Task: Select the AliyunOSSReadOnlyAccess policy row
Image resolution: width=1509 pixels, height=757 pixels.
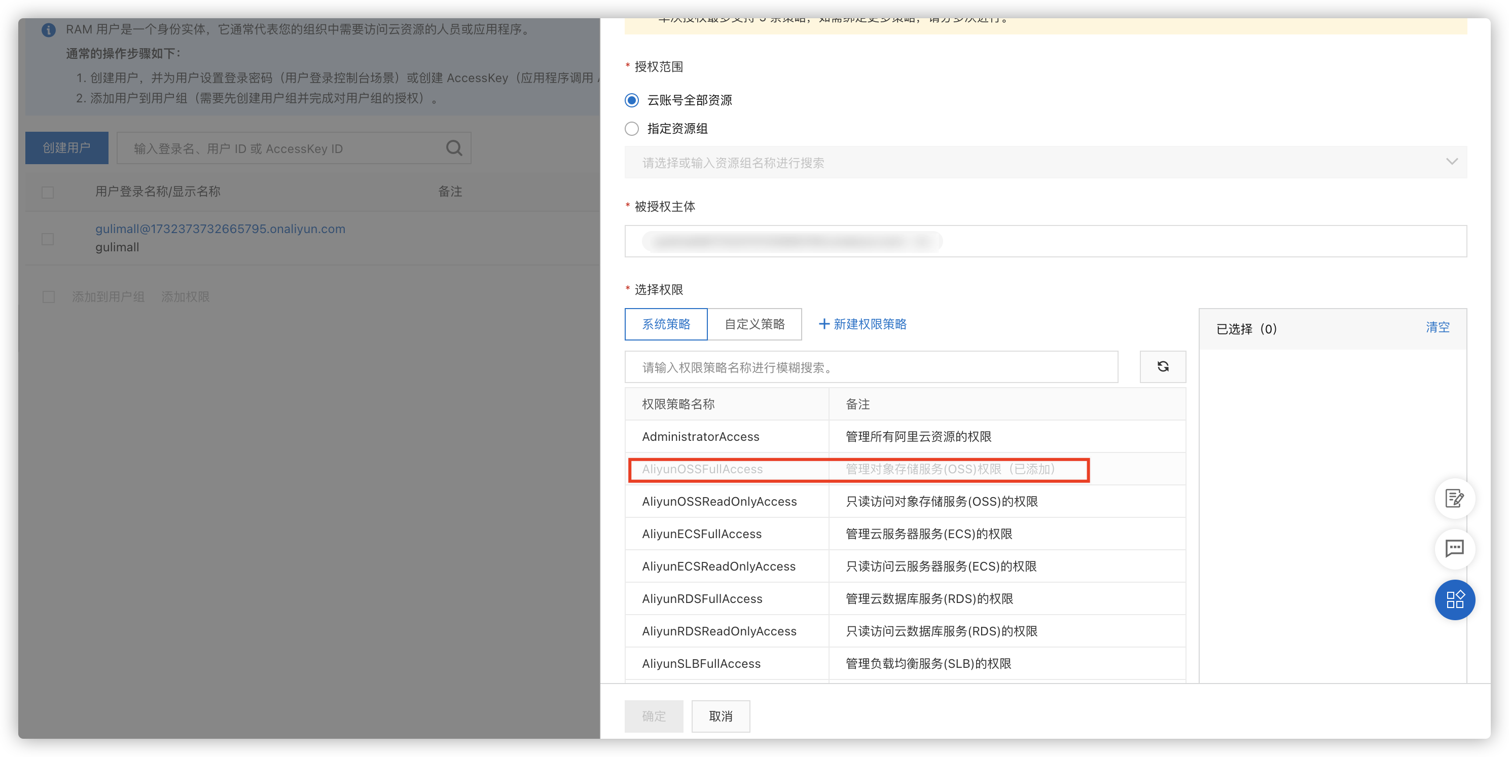Action: pyautogui.click(x=719, y=501)
